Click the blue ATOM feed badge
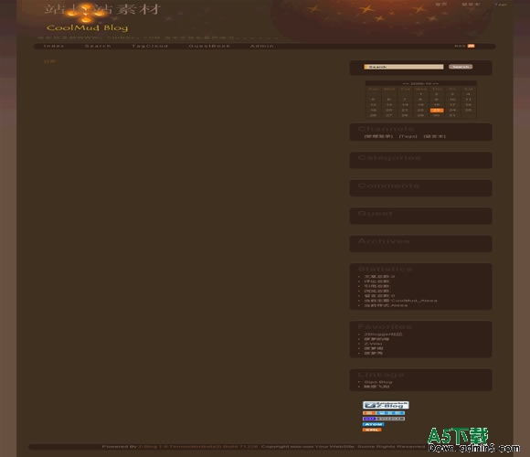The height and width of the screenshot is (457, 530). coord(373,424)
